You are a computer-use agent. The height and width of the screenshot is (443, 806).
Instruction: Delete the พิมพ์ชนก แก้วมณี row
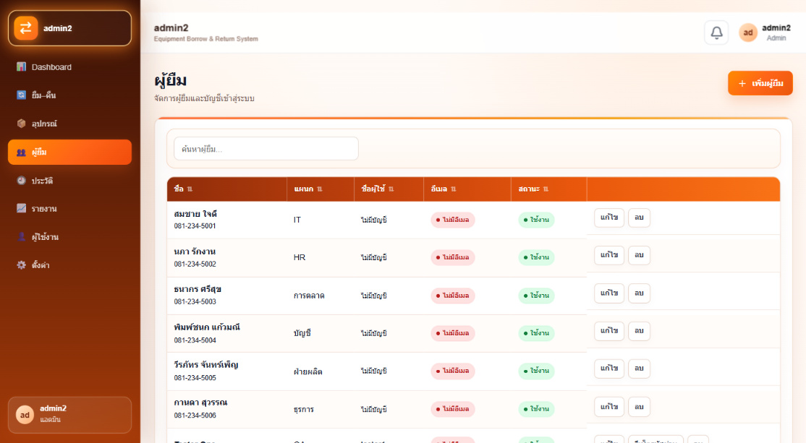coord(639,330)
